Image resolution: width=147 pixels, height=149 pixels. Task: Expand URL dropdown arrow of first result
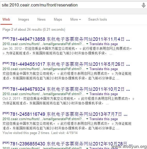87,44
